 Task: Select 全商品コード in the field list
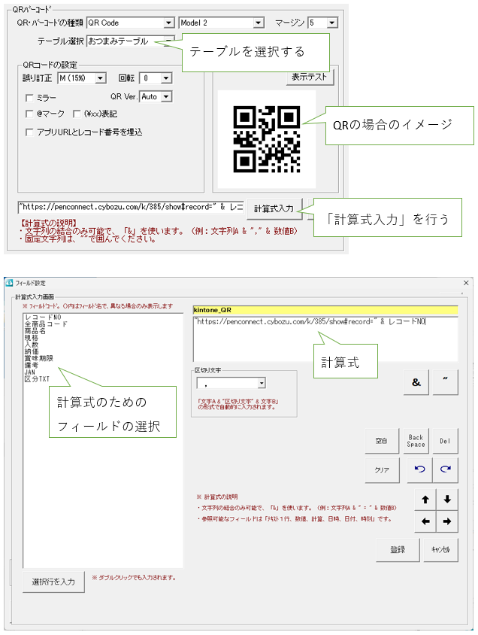pyautogui.click(x=46, y=324)
